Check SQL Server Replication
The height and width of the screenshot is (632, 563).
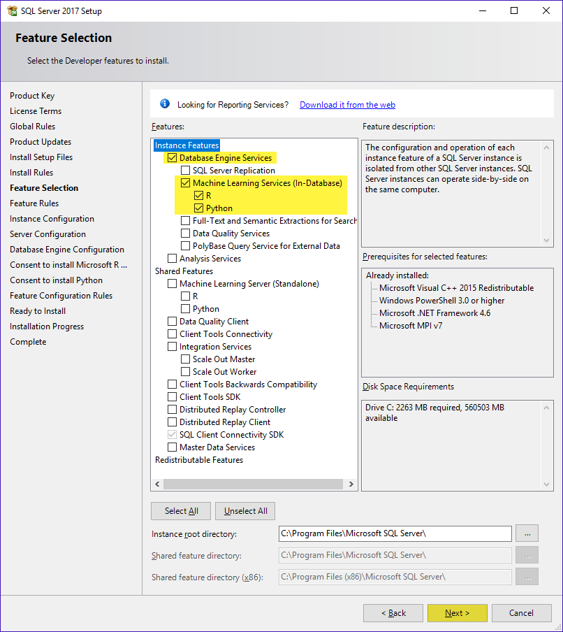[x=185, y=170]
